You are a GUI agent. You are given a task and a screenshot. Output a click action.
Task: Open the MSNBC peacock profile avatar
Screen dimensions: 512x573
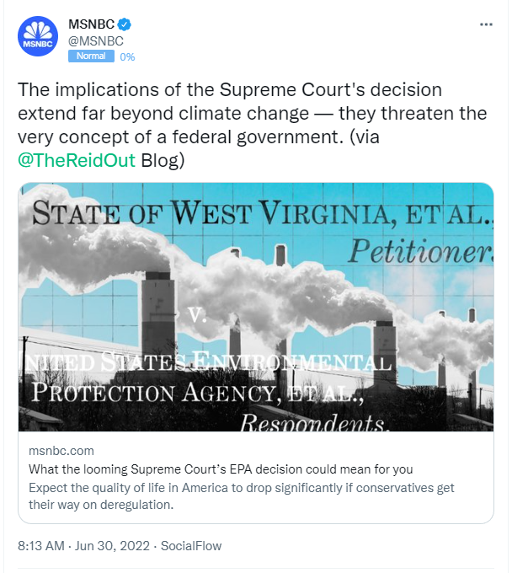[38, 36]
